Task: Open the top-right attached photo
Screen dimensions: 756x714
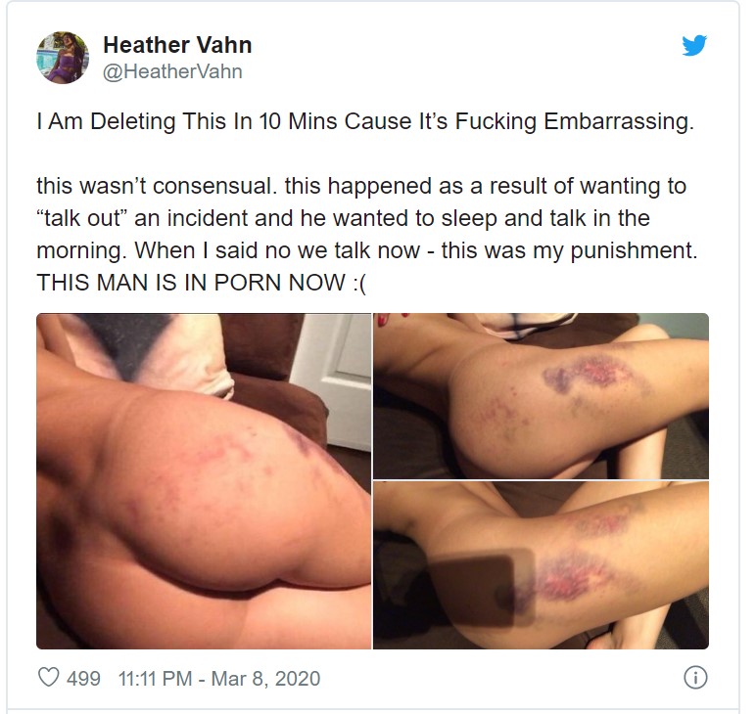Action: 541,396
